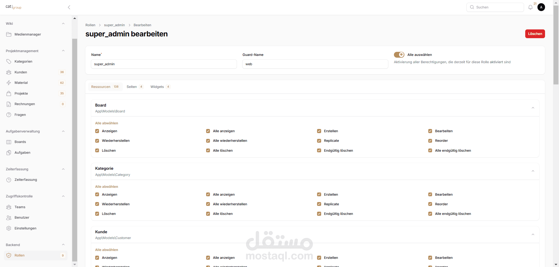Collapse the Wiki sidebar group
Image resolution: width=559 pixels, height=267 pixels.
point(63,24)
